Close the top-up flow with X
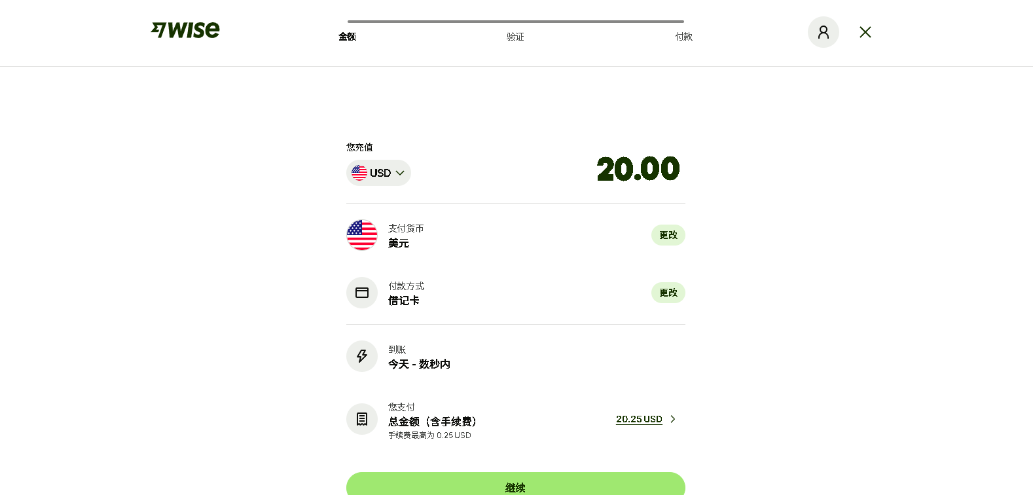The image size is (1033, 495). pyautogui.click(x=865, y=32)
